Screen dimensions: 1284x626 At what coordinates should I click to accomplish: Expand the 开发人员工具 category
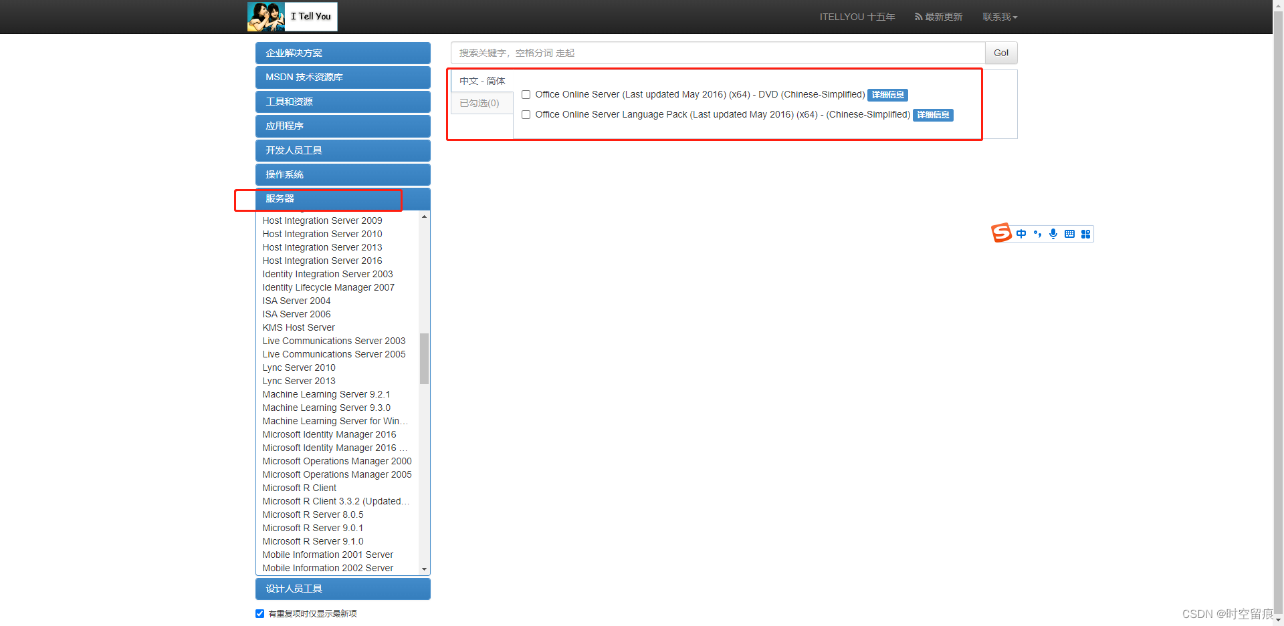point(342,150)
